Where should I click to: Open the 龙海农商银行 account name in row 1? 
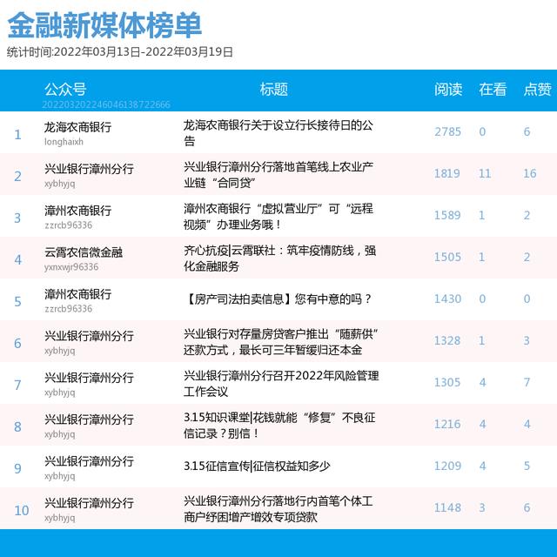(77, 127)
